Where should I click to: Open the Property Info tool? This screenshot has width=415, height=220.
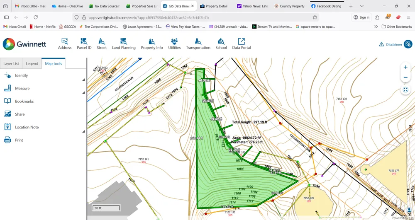point(151,44)
